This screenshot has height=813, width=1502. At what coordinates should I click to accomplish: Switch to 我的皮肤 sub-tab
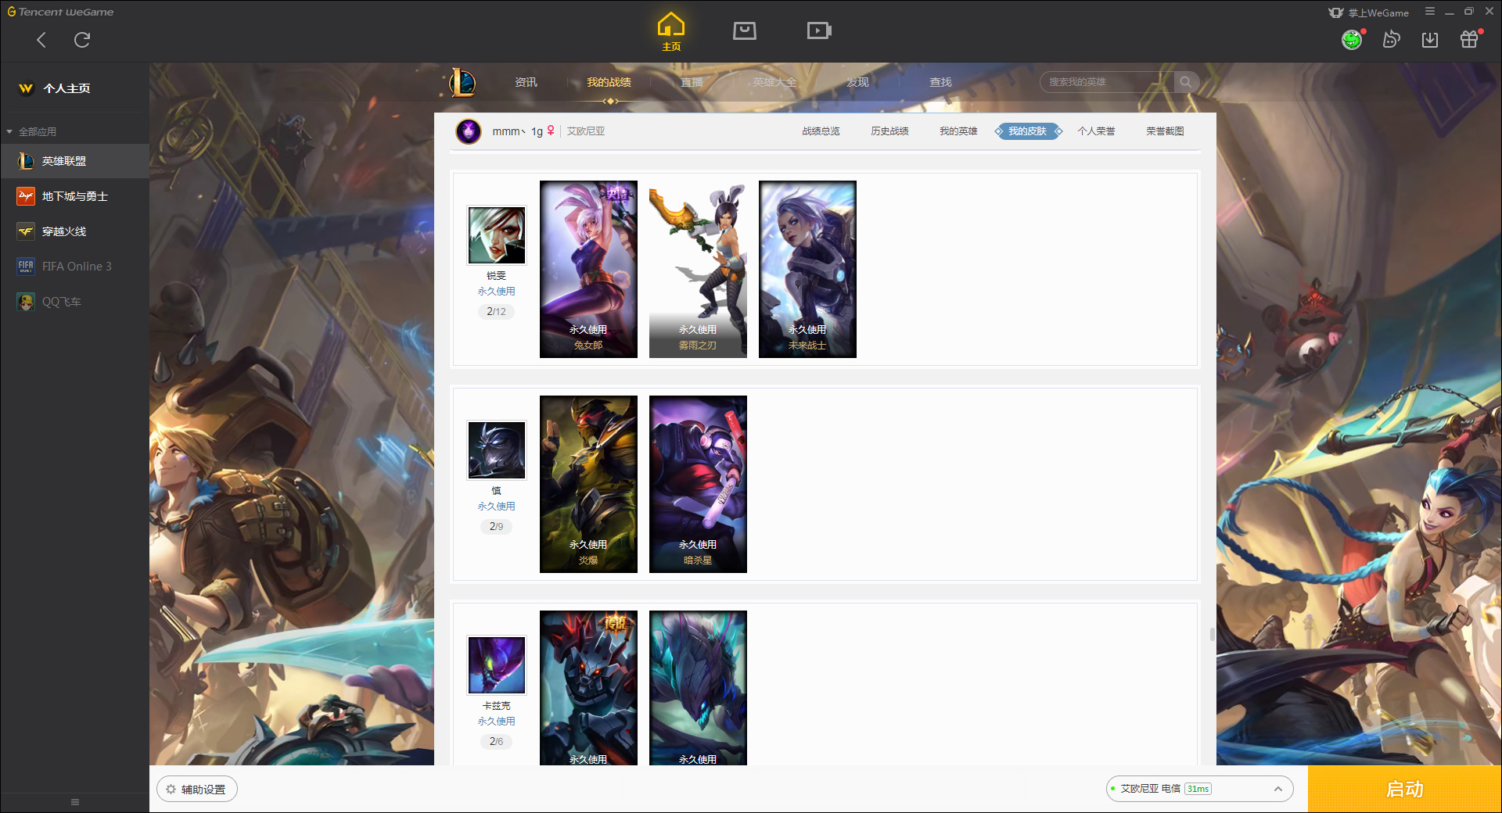point(1028,131)
